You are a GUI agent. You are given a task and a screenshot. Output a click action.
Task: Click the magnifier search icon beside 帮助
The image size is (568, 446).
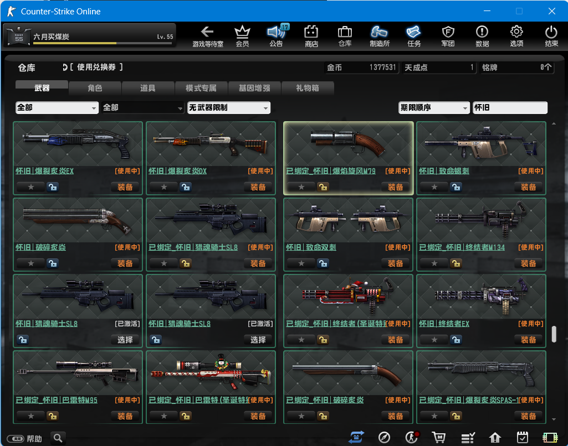[58, 438]
